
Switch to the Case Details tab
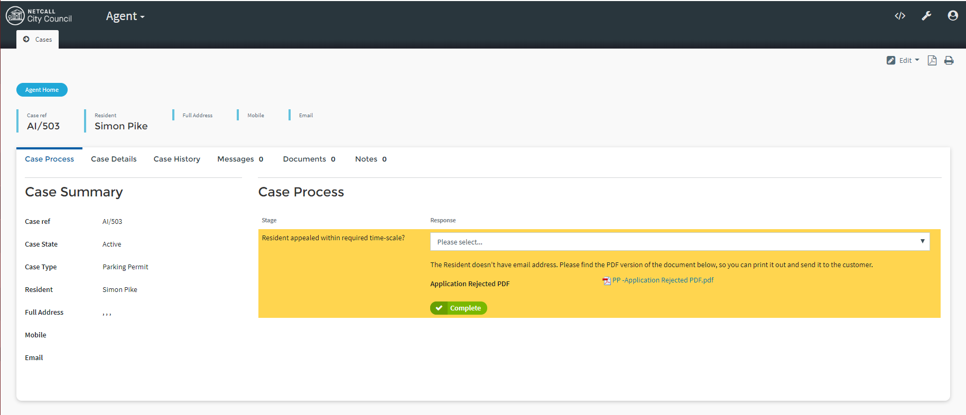(114, 159)
